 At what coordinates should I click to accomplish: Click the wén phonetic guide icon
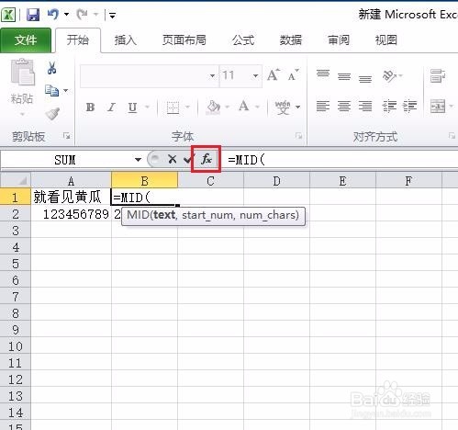pos(283,107)
